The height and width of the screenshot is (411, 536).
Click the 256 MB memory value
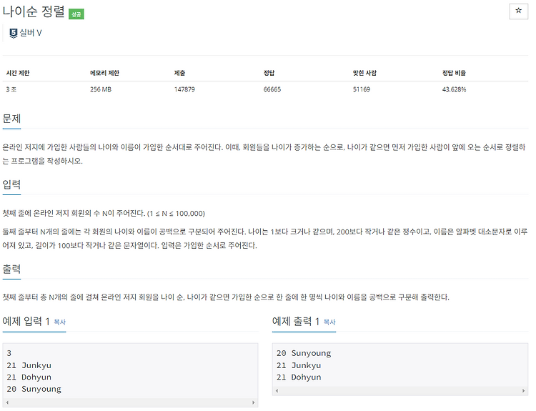[101, 89]
